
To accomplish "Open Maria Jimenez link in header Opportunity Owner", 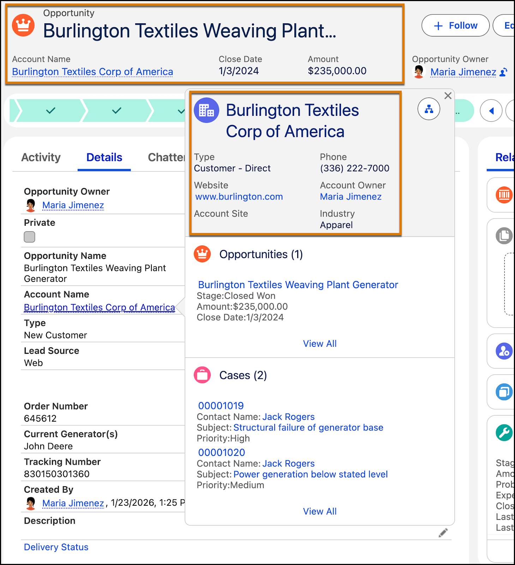I will (x=463, y=72).
